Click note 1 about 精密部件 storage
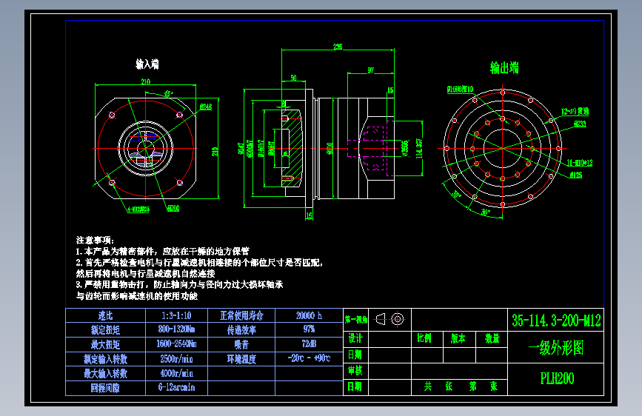Image resolution: width=642 pixels, height=416 pixels. (x=163, y=252)
